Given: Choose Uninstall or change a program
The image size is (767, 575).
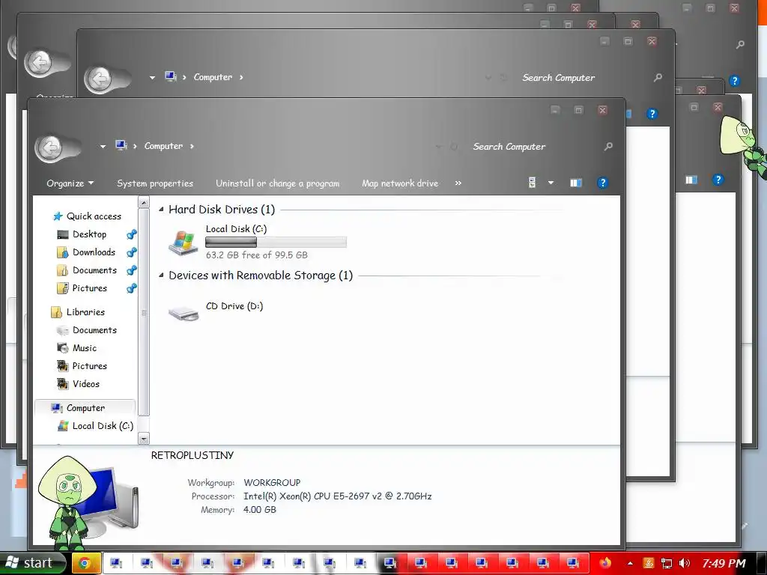Looking at the screenshot, I should (x=277, y=183).
